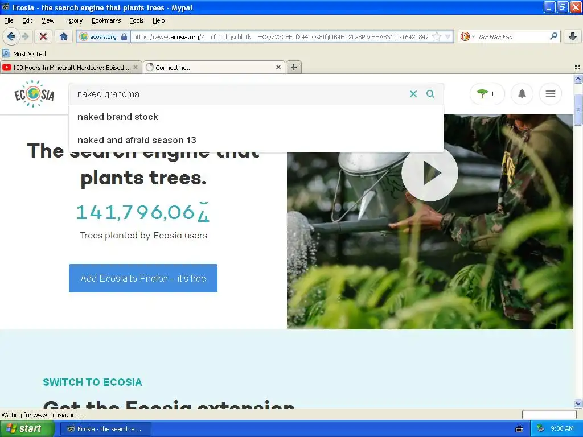The width and height of the screenshot is (583, 437).
Task: Click the address bar URL field
Action: (x=281, y=37)
